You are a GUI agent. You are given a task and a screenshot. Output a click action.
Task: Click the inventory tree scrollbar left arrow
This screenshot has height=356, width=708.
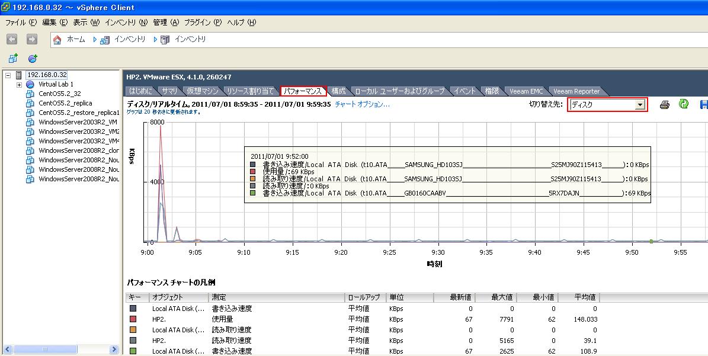point(8,349)
